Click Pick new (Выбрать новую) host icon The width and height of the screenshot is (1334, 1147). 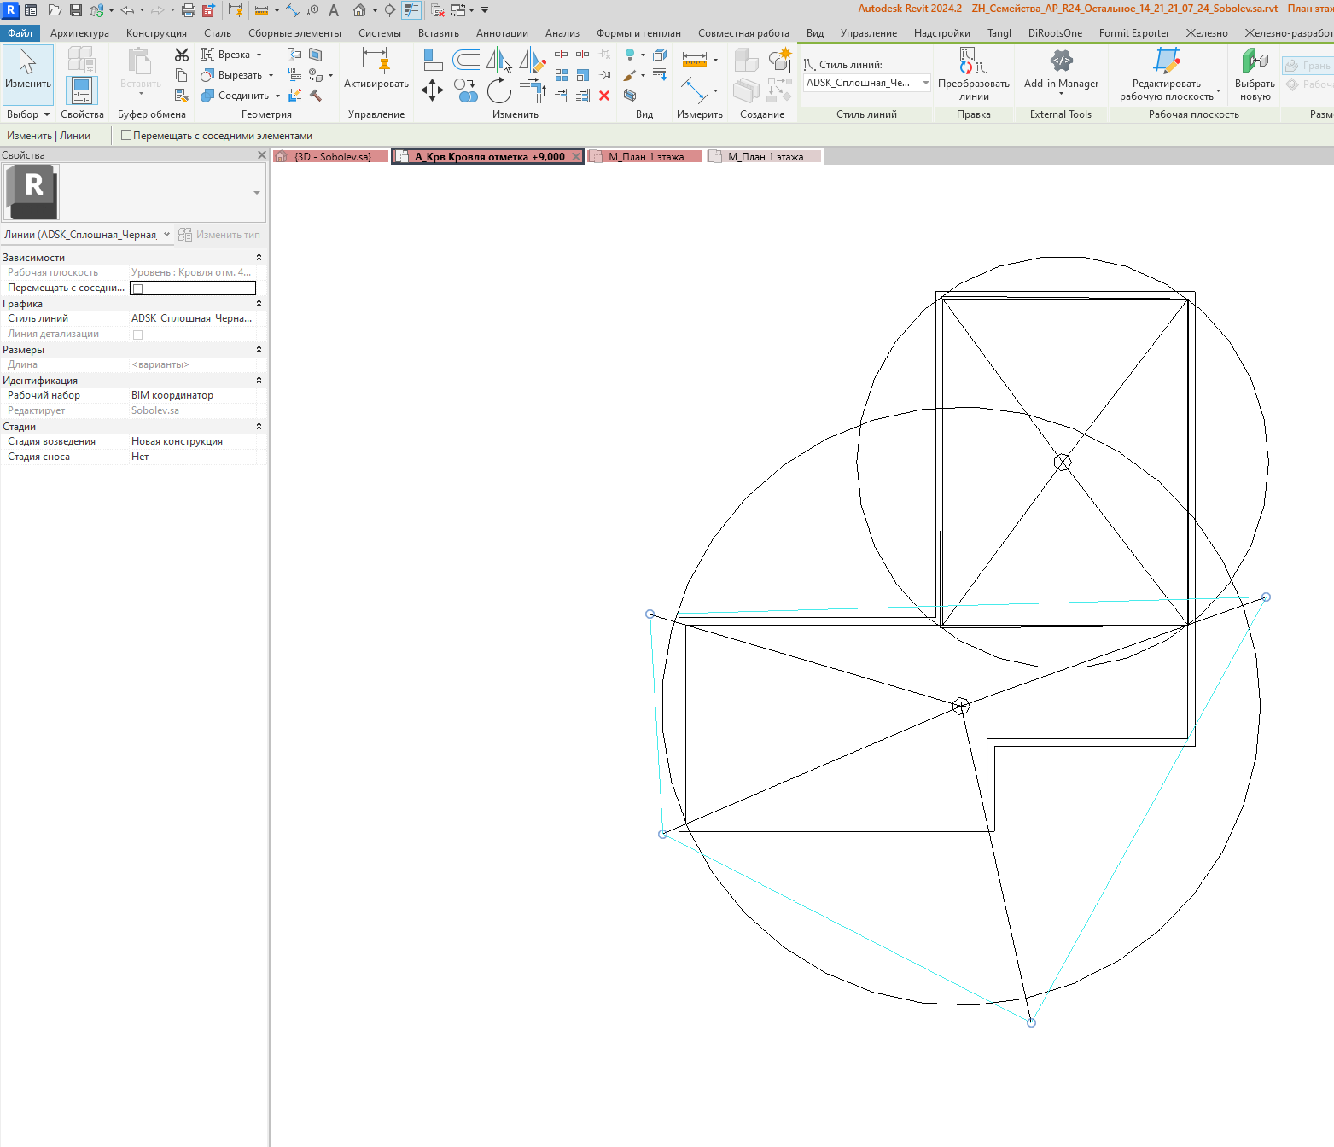pyautogui.click(x=1255, y=61)
